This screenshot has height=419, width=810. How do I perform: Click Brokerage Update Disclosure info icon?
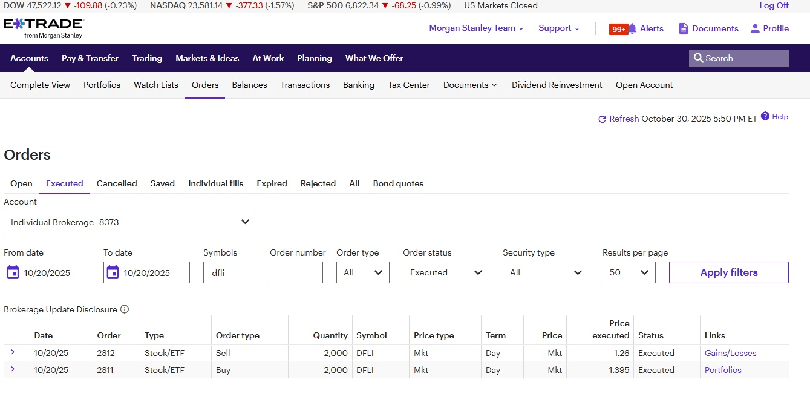click(x=125, y=309)
